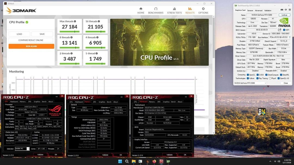Take a GPU-Z screenshot with camera icon
294x165 pixels.
[x=282, y=10]
